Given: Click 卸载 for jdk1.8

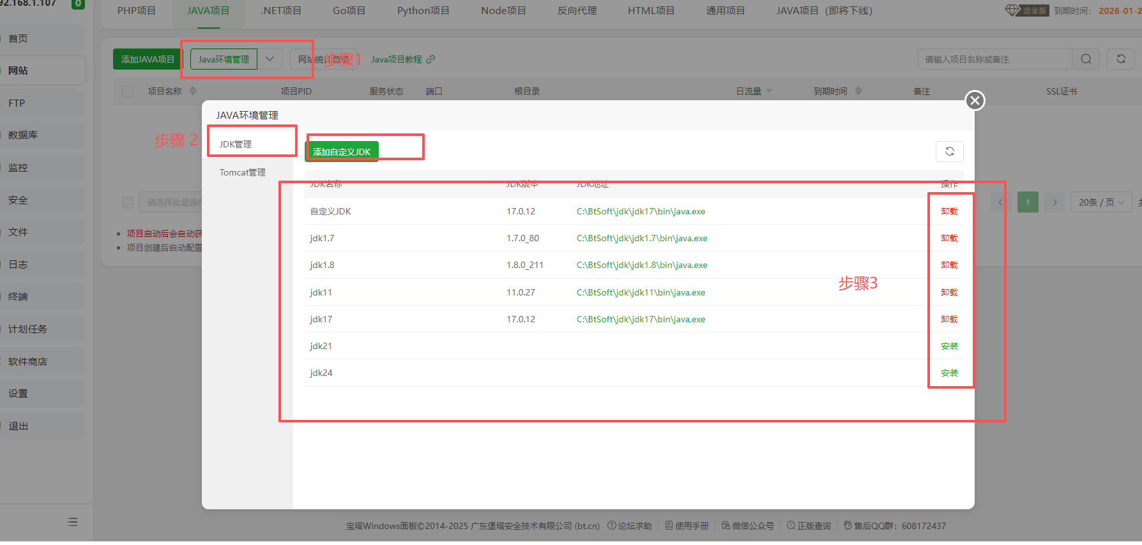Looking at the screenshot, I should tap(949, 265).
